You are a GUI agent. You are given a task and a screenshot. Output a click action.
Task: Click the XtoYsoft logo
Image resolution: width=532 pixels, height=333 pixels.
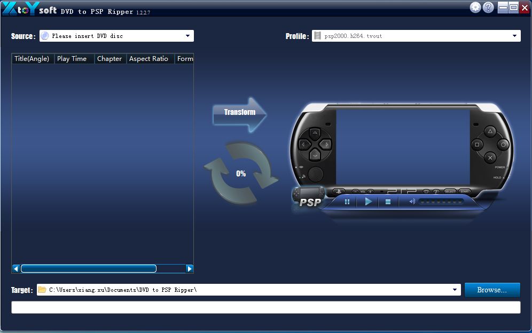[x=29, y=9]
